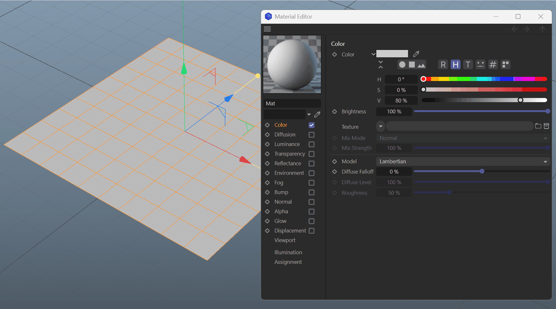
Task: Open the Viewport settings page
Action: (285, 240)
